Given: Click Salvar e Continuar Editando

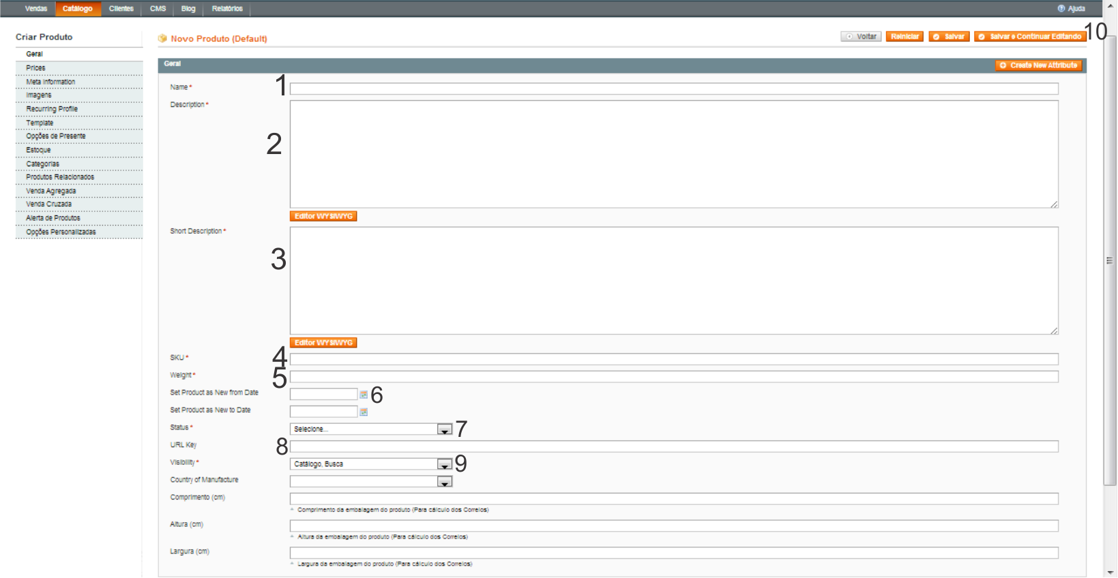Looking at the screenshot, I should (1030, 37).
